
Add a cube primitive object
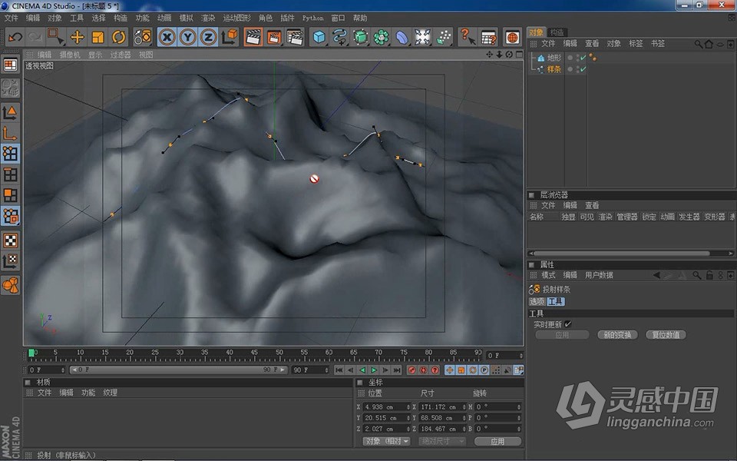point(319,37)
